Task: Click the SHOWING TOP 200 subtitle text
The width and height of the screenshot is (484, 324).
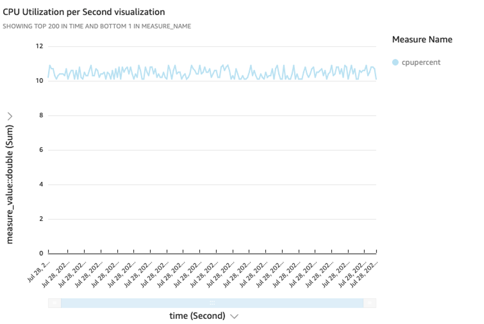Action: click(97, 26)
